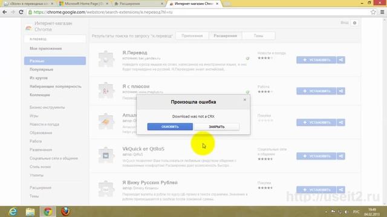Screen dimensions: 387x217
Task: Share the Amazon extension
Action: point(341,122)
